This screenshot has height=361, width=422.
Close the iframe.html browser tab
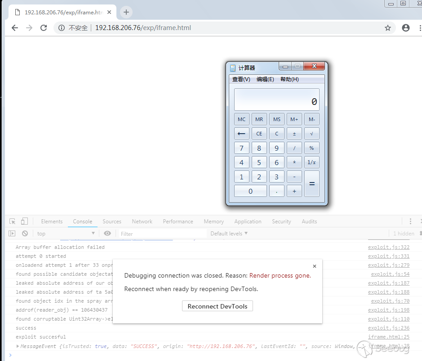pyautogui.click(x=109, y=12)
